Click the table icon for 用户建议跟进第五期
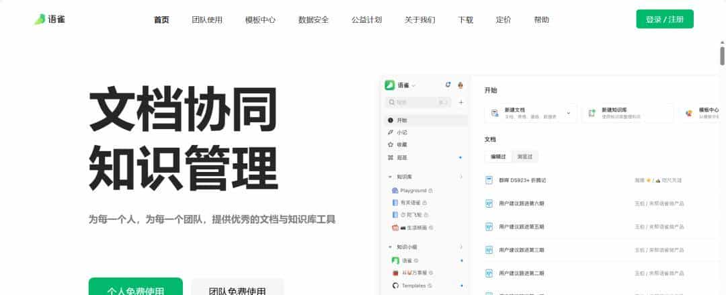Viewport: 726px width, 295px height. [489, 226]
